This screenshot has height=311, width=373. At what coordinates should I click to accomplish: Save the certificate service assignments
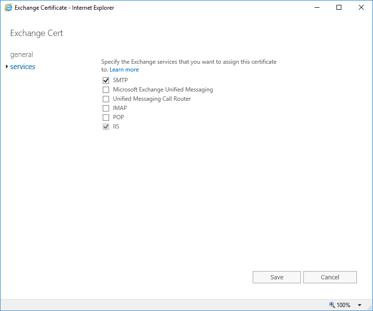pos(277,277)
